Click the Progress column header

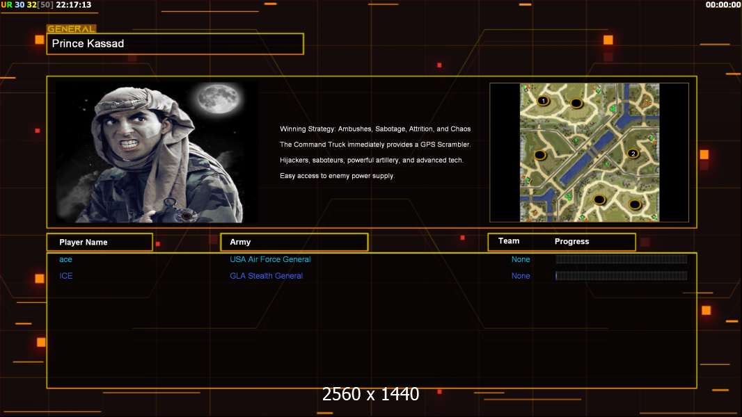(571, 241)
